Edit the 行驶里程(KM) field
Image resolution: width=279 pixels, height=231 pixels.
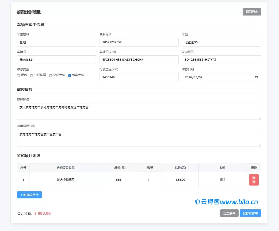(x=139, y=77)
